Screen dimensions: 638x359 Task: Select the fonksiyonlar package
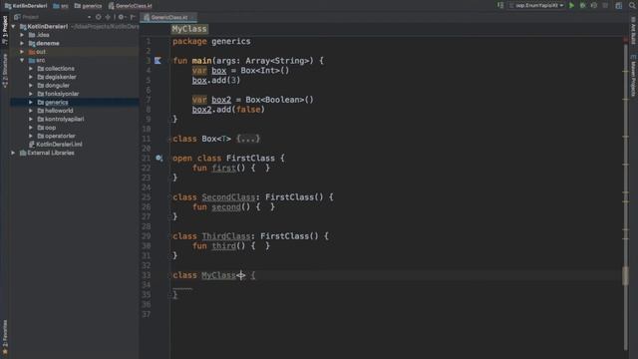tap(62, 94)
